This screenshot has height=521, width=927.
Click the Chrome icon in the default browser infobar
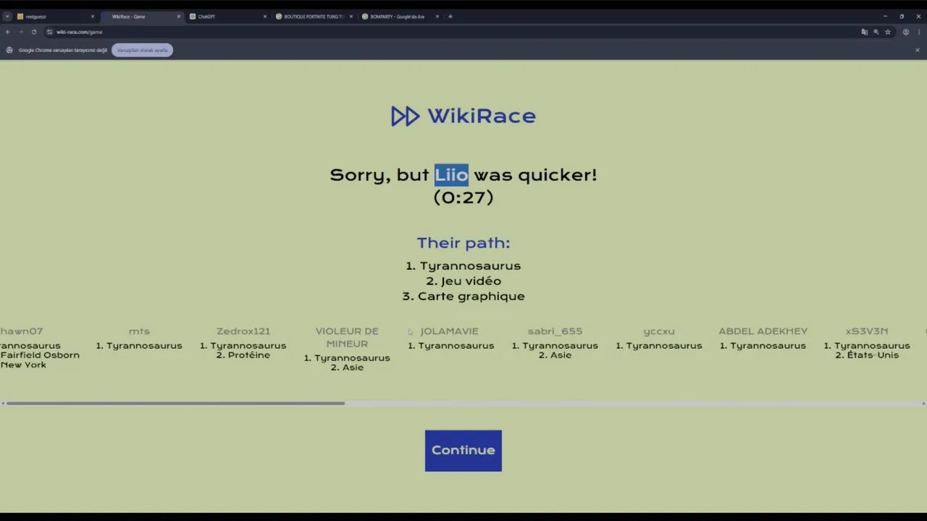tap(9, 50)
